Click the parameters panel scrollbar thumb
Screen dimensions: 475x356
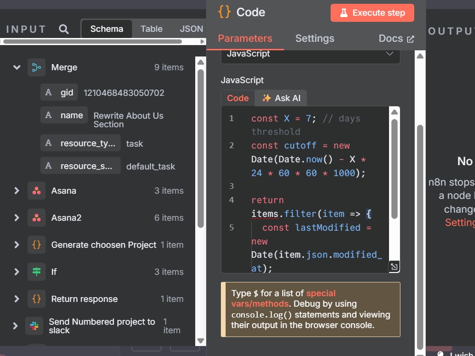420,237
